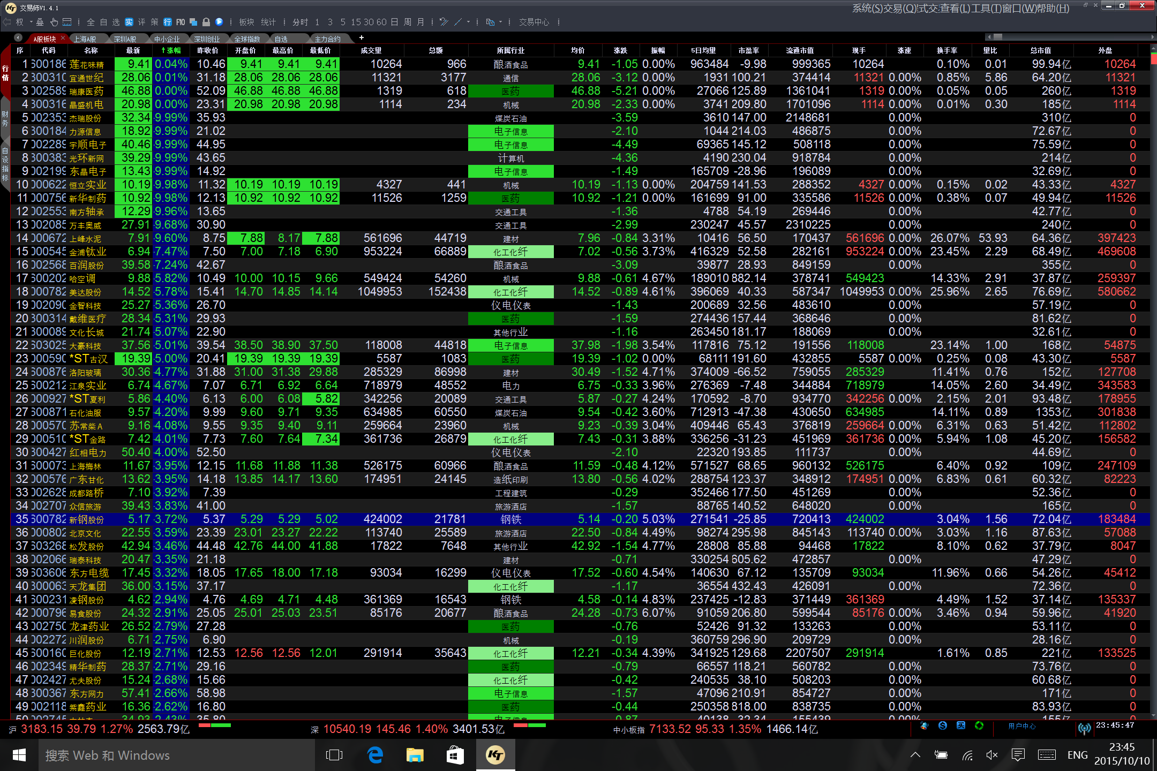
Task: Expand the line drawing tool dropdown arrow
Action: coord(468,22)
